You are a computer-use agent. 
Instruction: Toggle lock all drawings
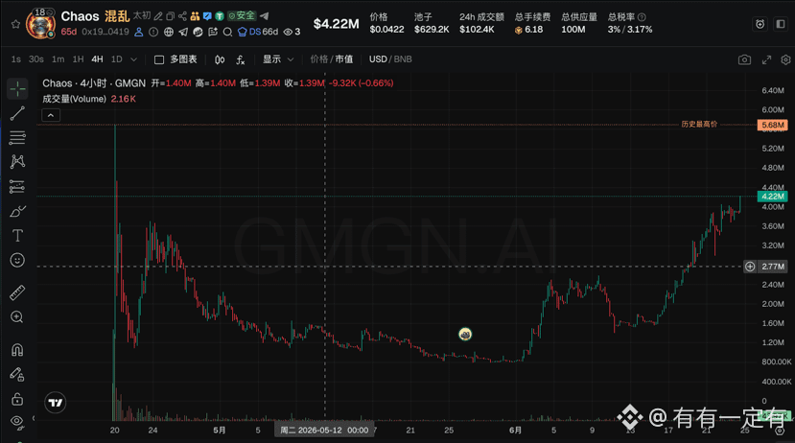click(18, 399)
